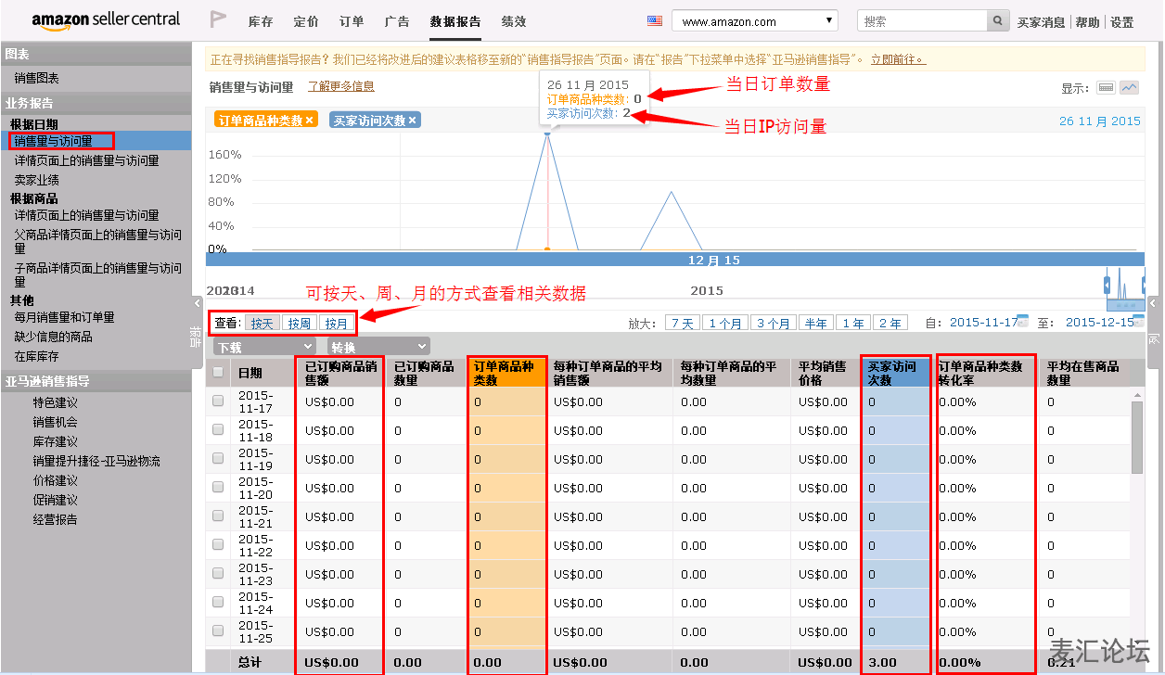Open the 绩效 top menu
The image size is (1165, 675).
pos(514,21)
